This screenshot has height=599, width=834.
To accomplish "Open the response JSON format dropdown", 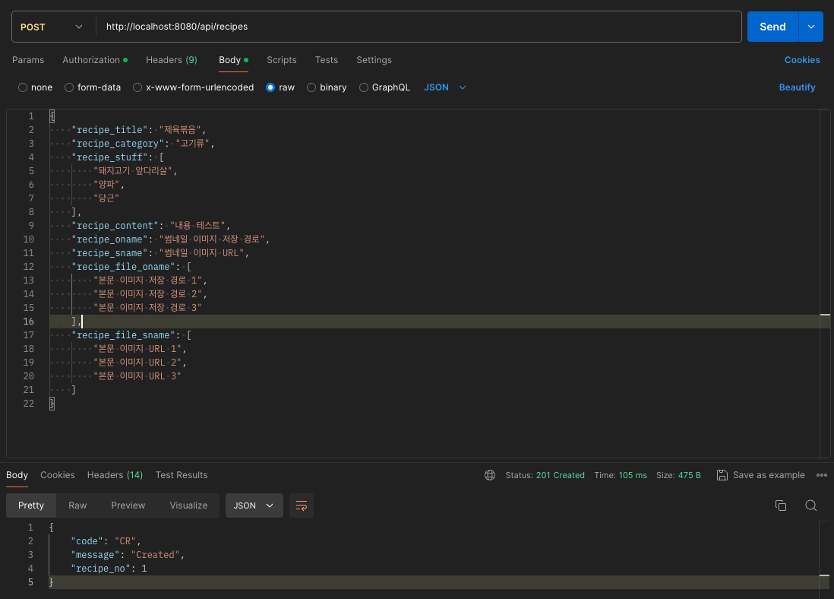I will (x=254, y=506).
